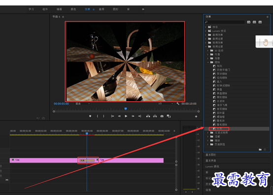
Task: Switch to the 颜色 workspace
Action: click(73, 9)
